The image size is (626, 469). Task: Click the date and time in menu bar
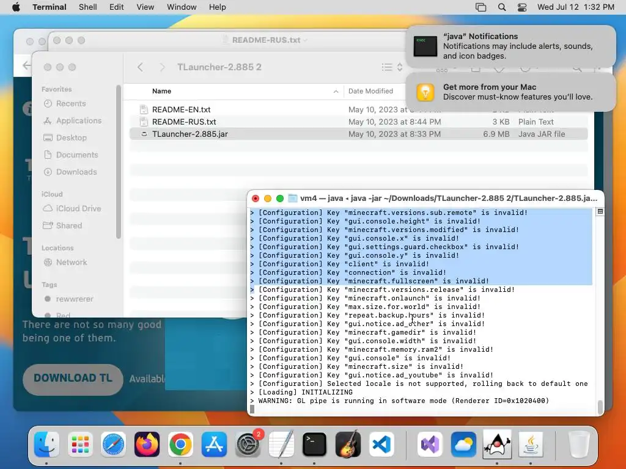(575, 7)
